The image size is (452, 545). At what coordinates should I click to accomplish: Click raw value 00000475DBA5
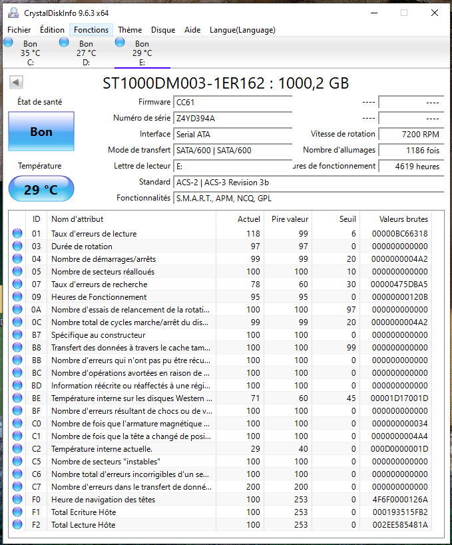pyautogui.click(x=399, y=284)
